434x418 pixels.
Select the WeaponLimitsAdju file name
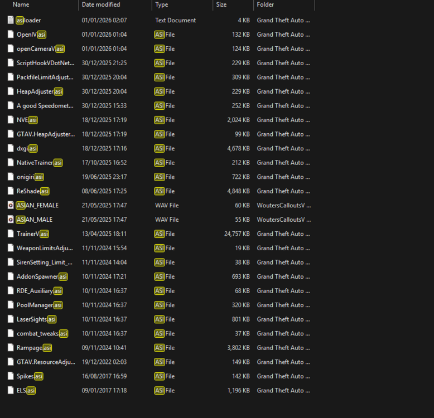45,248
